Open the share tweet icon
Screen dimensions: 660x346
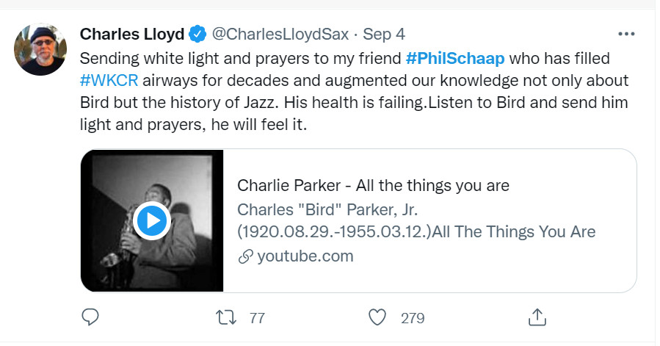[537, 317]
